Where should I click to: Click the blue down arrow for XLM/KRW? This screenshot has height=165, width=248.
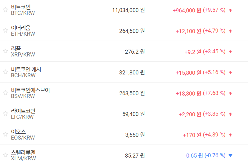(230, 155)
